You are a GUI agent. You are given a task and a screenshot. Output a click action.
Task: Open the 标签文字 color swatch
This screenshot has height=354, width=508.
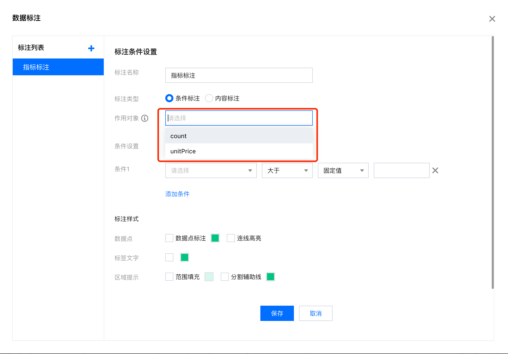coord(184,257)
